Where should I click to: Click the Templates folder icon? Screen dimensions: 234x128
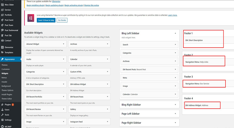(x=2, y=52)
